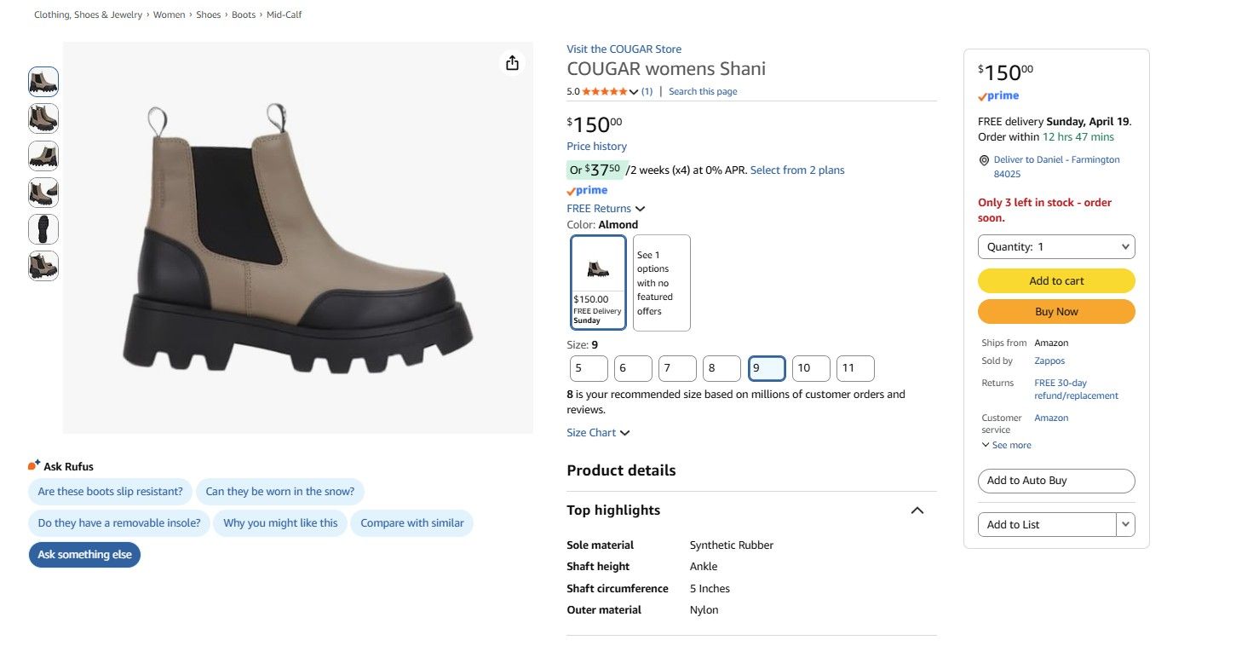The width and height of the screenshot is (1236, 646).
Task: Select size 8
Action: [721, 368]
